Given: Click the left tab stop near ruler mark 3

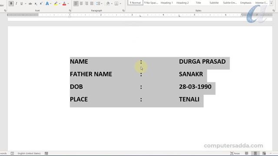Looking at the screenshot, I should pos(140,16).
